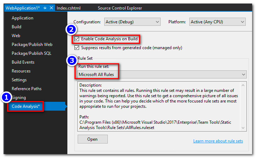Click the Open rule set button
Viewport: 256px width, 158px height.
93,139
